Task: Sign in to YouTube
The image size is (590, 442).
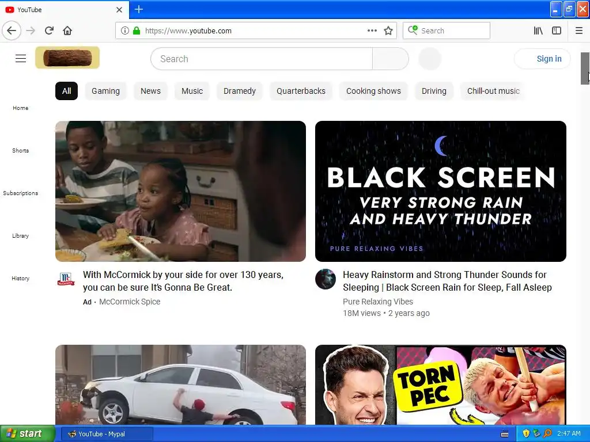Action: [x=542, y=59]
